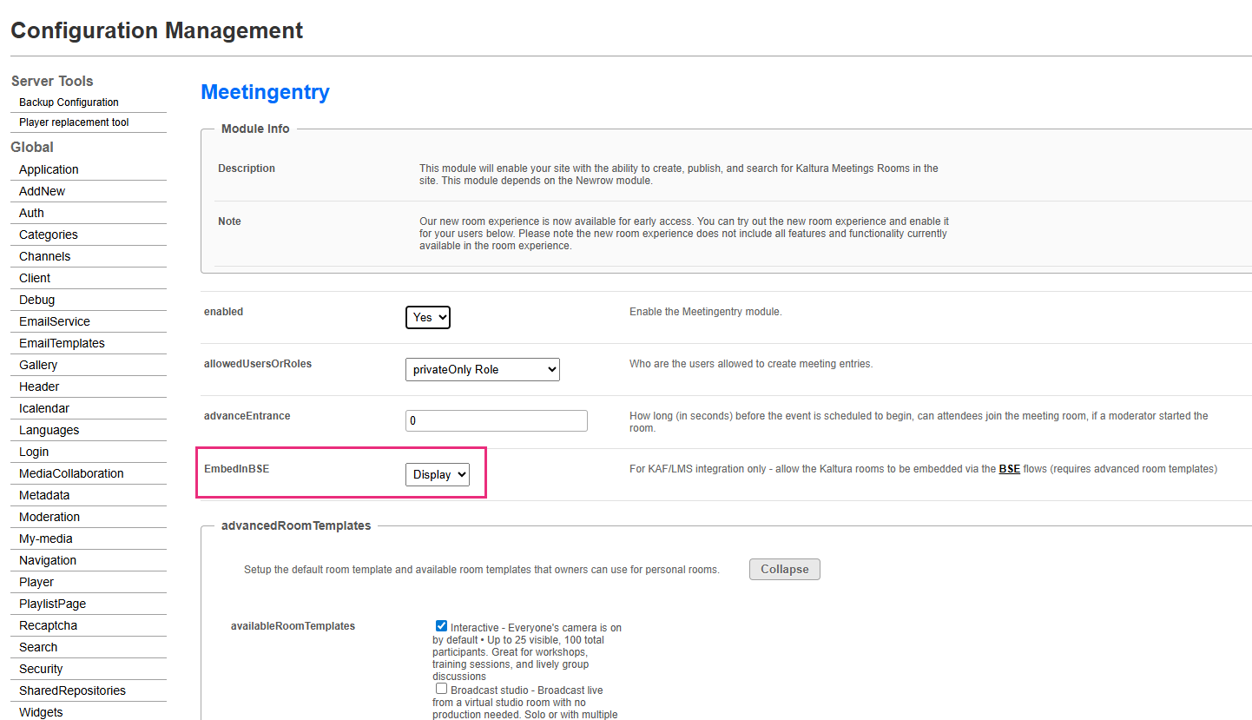
Task: Go to AddNew configuration
Action: (42, 191)
